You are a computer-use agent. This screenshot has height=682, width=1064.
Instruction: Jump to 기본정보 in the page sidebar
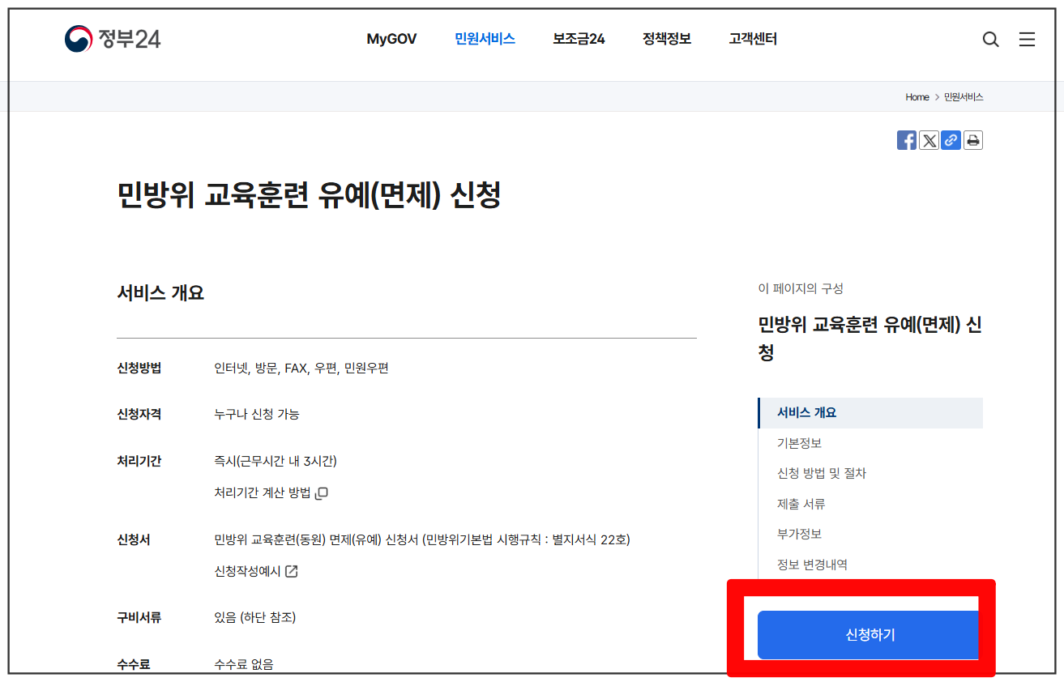point(801,442)
